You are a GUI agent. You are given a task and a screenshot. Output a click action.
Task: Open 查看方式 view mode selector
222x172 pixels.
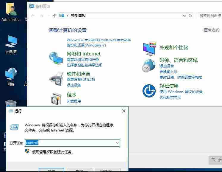212,30
